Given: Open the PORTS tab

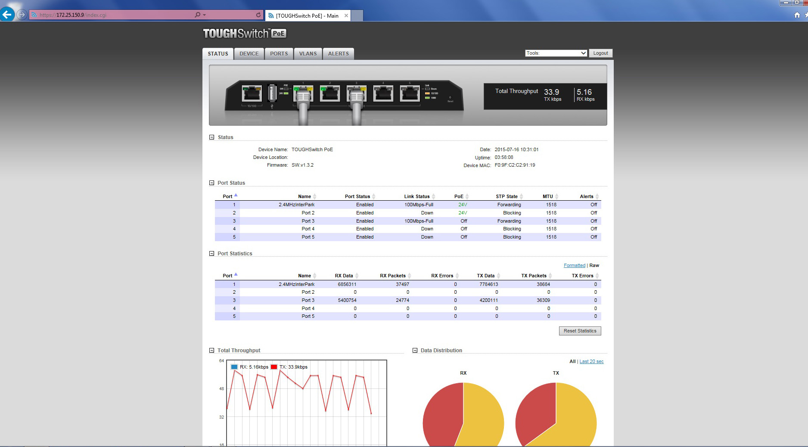Looking at the screenshot, I should click(279, 54).
